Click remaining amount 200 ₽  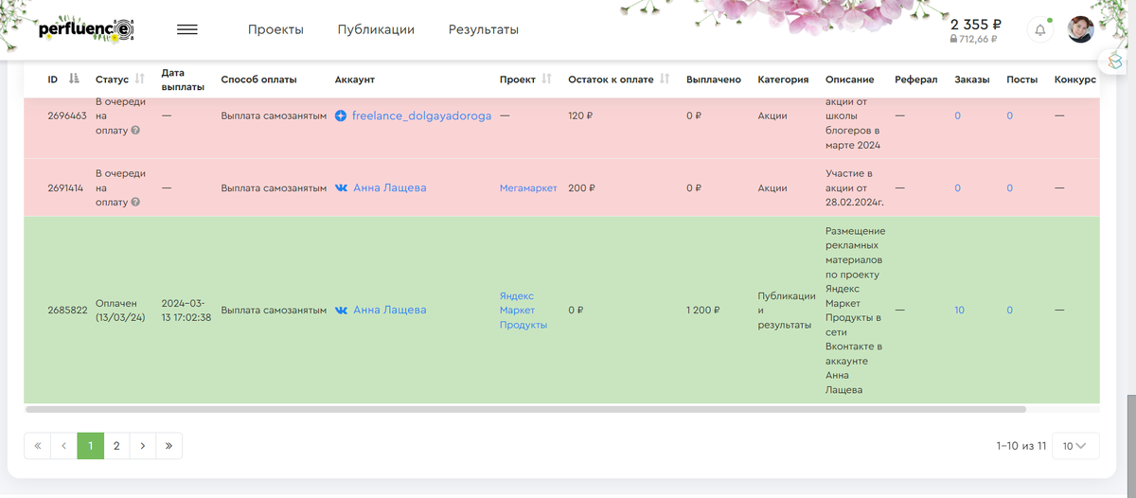(x=581, y=187)
